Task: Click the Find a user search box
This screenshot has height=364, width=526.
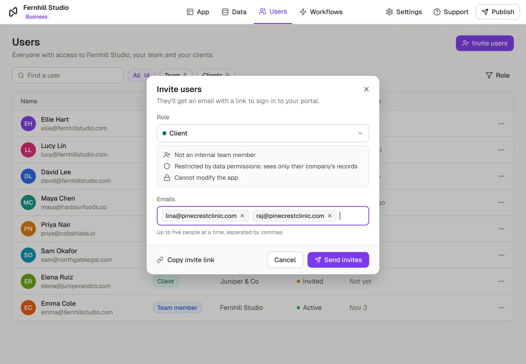Action: click(x=68, y=75)
